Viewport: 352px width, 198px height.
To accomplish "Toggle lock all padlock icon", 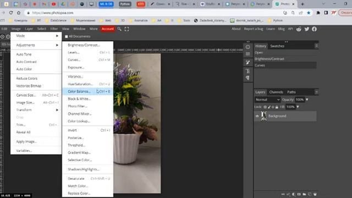I will pyautogui.click(x=277, y=107).
